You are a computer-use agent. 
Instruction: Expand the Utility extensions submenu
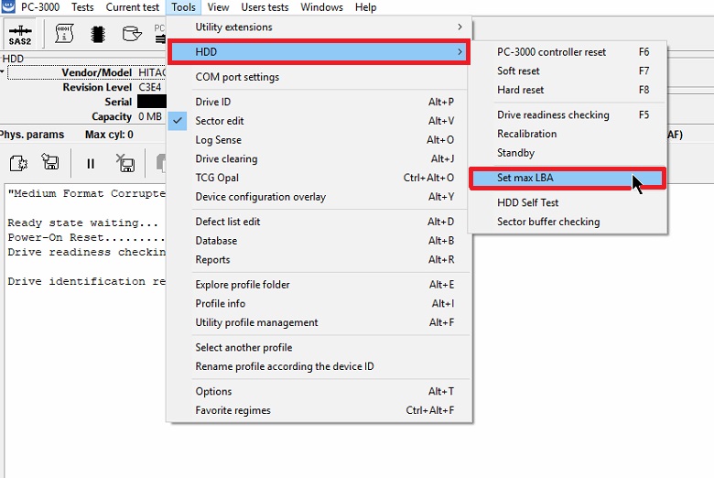pos(319,27)
